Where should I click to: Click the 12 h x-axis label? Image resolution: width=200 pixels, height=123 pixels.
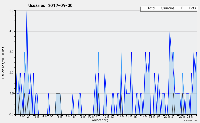[106, 116]
